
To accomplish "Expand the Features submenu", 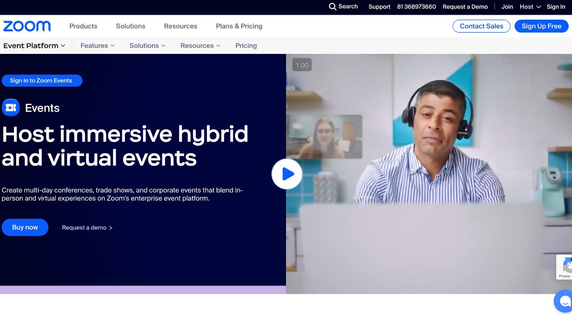I will tap(98, 46).
